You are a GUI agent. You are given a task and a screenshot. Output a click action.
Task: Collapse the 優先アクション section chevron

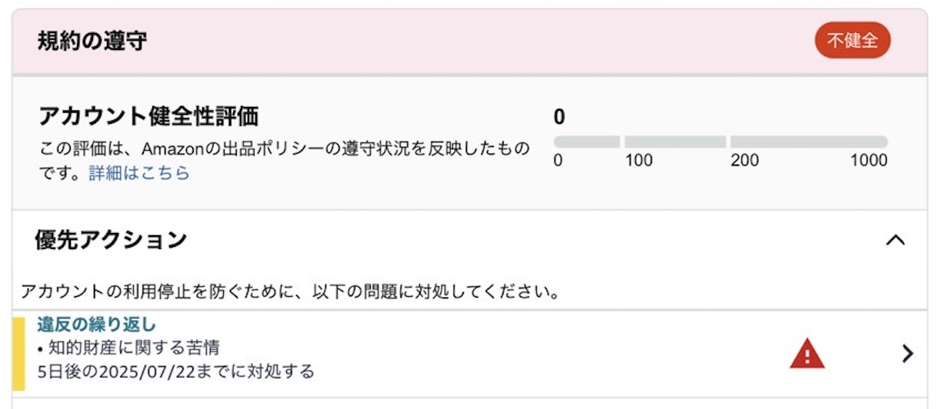point(895,240)
